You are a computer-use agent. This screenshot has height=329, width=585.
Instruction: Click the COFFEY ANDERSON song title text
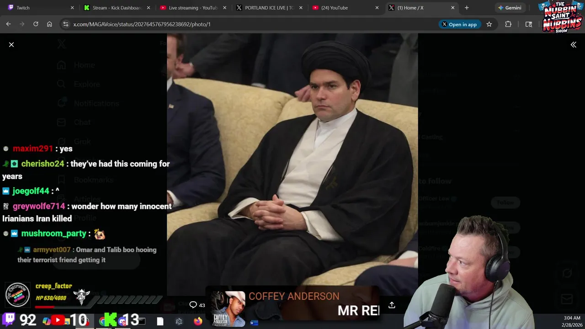[x=294, y=297]
